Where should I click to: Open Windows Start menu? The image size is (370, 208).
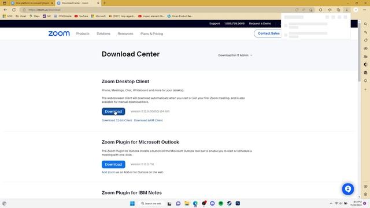pyautogui.click(x=132, y=203)
